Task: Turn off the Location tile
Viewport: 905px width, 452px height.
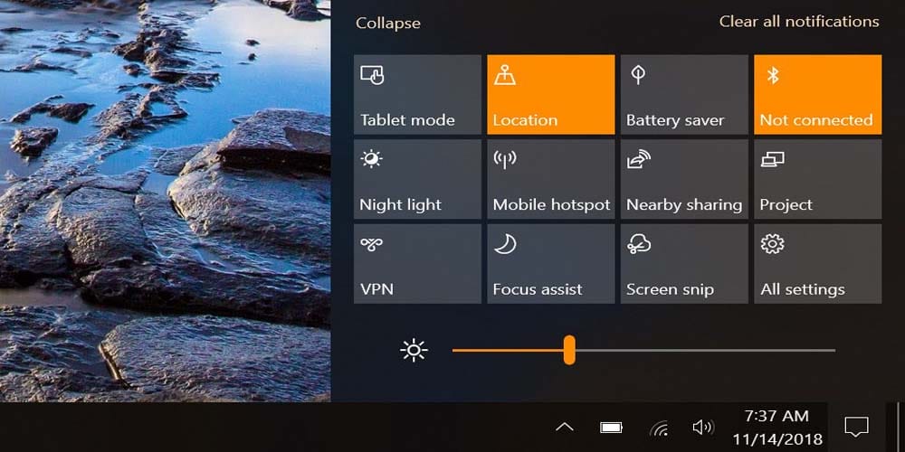Action: coord(550,95)
